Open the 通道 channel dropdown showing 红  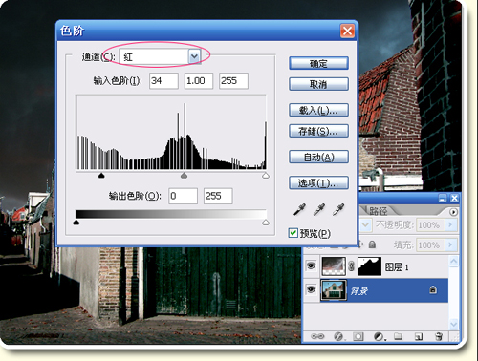160,57
